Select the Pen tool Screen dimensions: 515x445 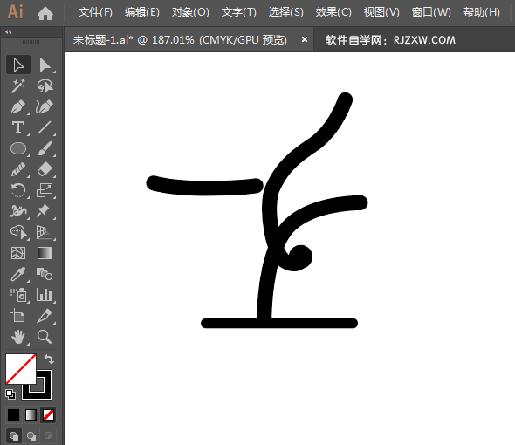(x=17, y=106)
